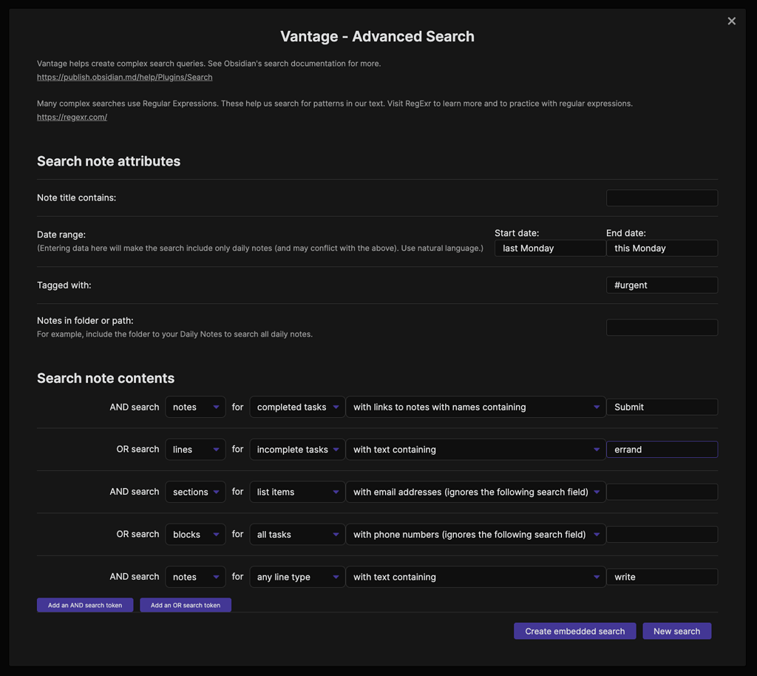Expand the "all tasks" dropdown
757x676 pixels.
pyautogui.click(x=296, y=534)
